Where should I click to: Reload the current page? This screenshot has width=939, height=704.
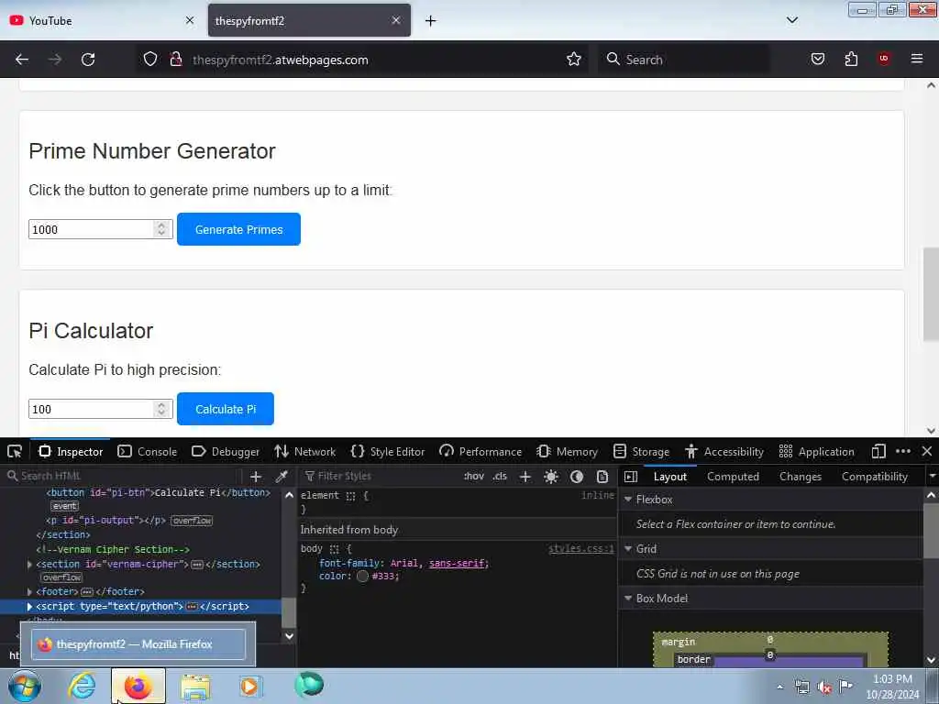click(88, 60)
